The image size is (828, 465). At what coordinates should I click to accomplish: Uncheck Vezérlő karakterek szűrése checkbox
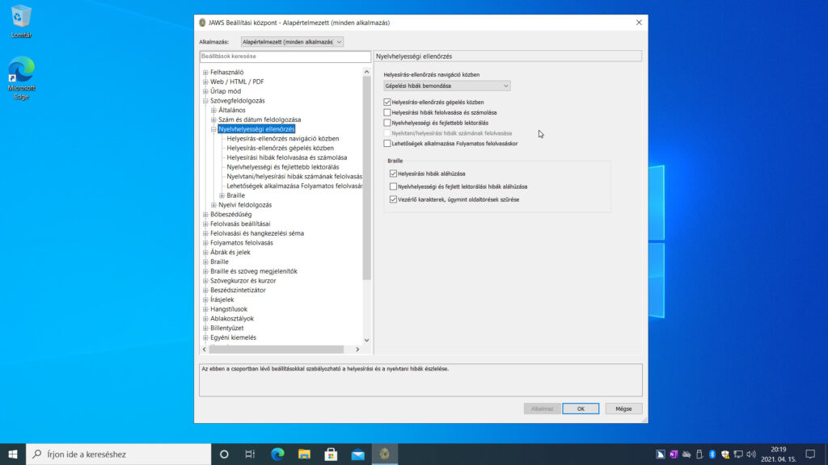[393, 199]
